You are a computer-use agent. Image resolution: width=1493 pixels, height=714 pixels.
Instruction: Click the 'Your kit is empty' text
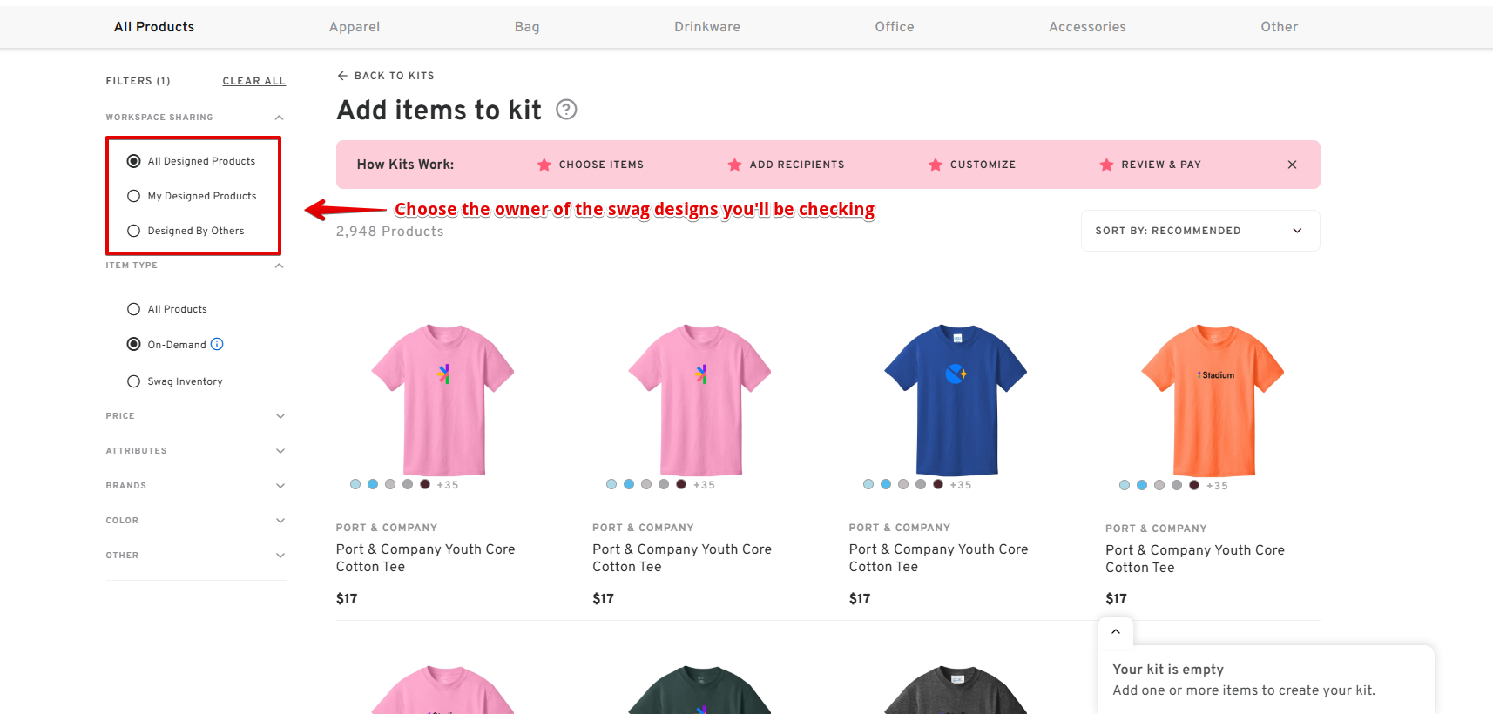pyautogui.click(x=1168, y=670)
